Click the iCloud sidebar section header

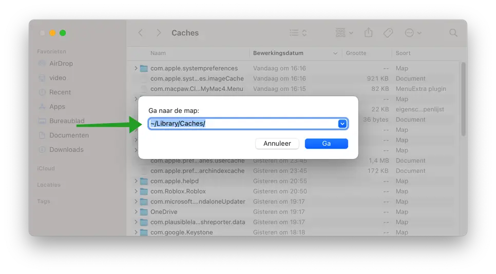(x=46, y=168)
